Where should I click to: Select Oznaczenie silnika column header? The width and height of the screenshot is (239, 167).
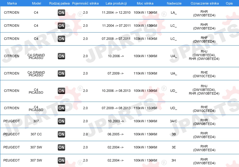(205, 3)
